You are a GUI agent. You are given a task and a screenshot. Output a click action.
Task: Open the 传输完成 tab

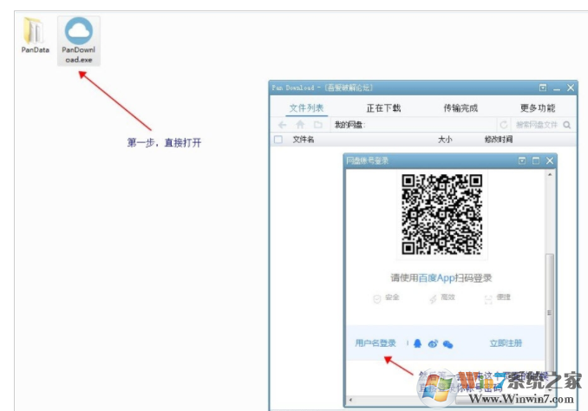click(461, 108)
